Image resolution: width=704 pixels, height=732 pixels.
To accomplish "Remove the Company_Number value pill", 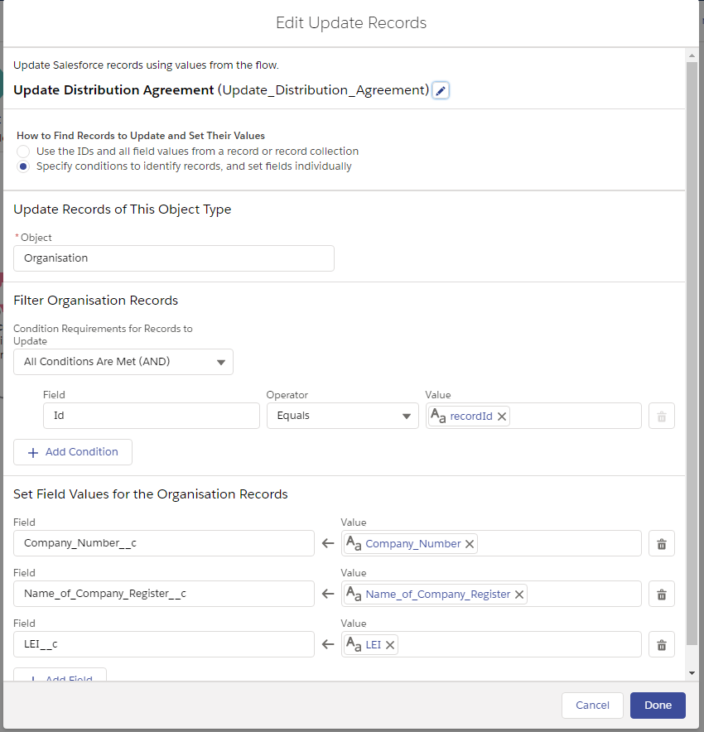I will pyautogui.click(x=470, y=544).
